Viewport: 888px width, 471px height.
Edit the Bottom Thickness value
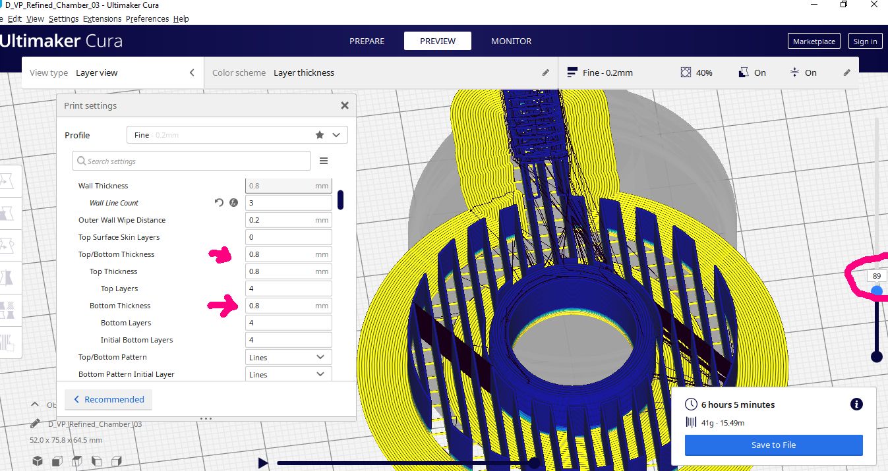[x=288, y=306]
